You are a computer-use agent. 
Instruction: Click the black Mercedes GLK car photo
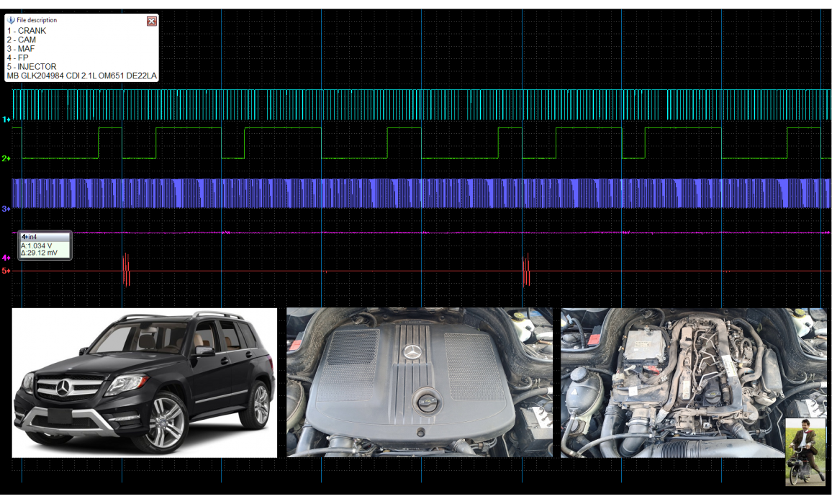tap(144, 382)
